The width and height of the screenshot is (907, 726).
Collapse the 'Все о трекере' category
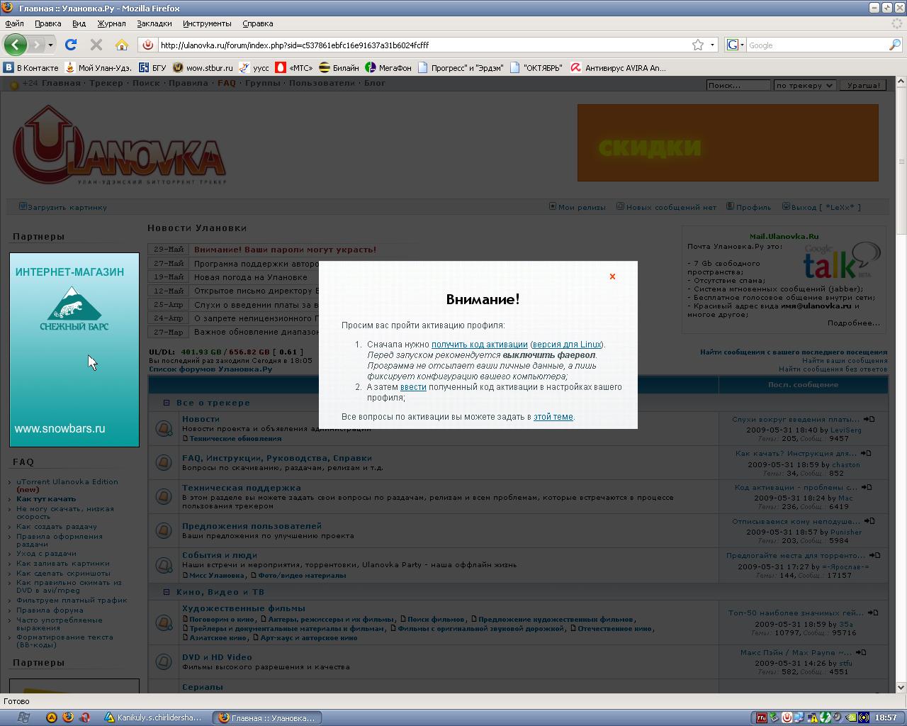coord(167,403)
